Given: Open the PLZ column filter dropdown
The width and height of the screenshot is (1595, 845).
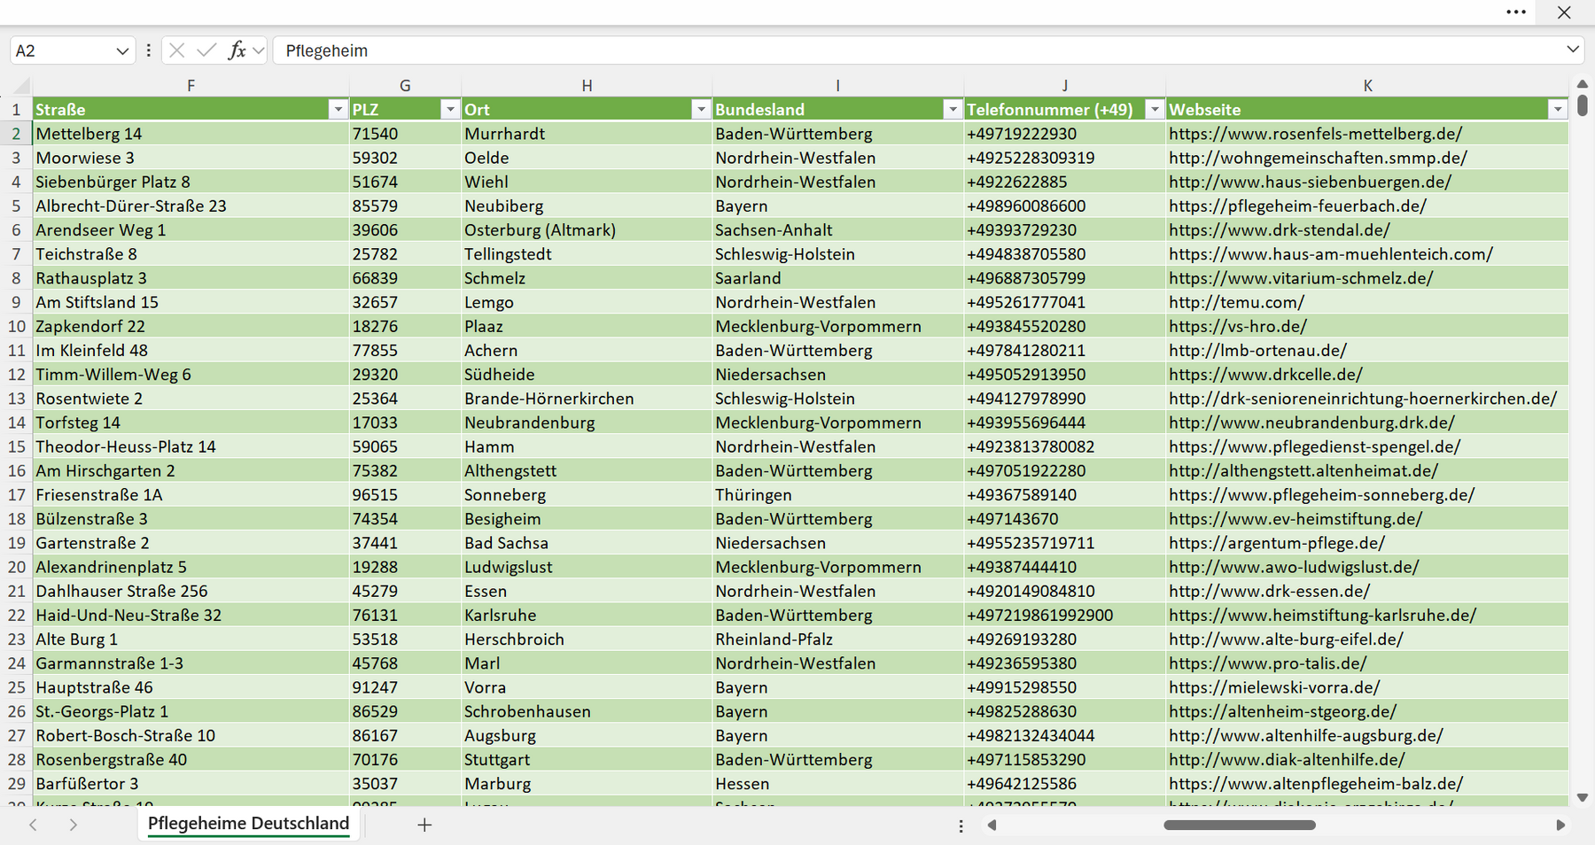Looking at the screenshot, I should point(450,109).
